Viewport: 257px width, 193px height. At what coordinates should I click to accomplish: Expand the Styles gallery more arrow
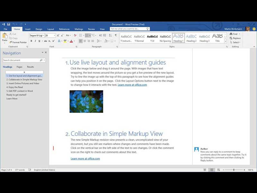226,42
